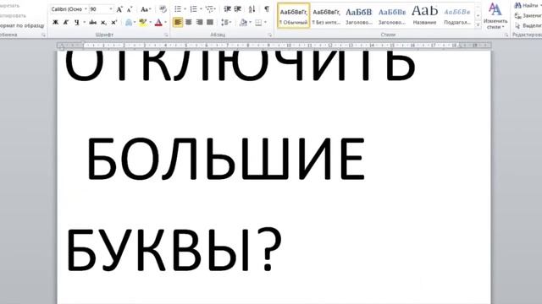Click the Clear Formatting eraser icon

coord(163,9)
